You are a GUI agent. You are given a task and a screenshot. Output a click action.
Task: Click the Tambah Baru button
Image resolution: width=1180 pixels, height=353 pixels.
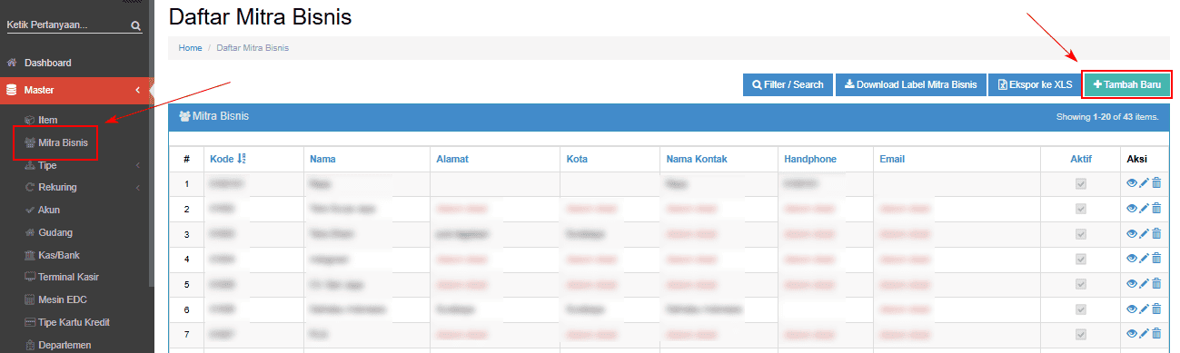(x=1126, y=84)
